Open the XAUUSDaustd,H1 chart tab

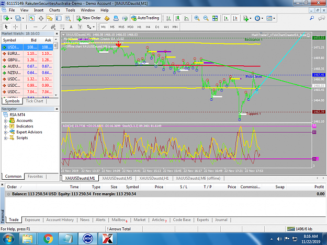[x=154, y=178]
